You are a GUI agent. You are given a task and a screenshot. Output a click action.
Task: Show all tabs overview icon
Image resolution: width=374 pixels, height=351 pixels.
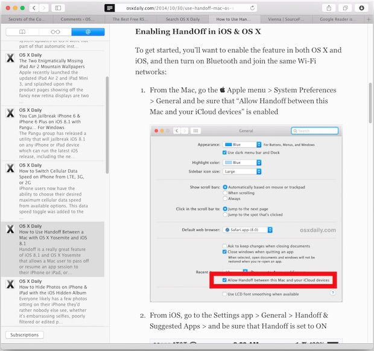click(x=345, y=8)
